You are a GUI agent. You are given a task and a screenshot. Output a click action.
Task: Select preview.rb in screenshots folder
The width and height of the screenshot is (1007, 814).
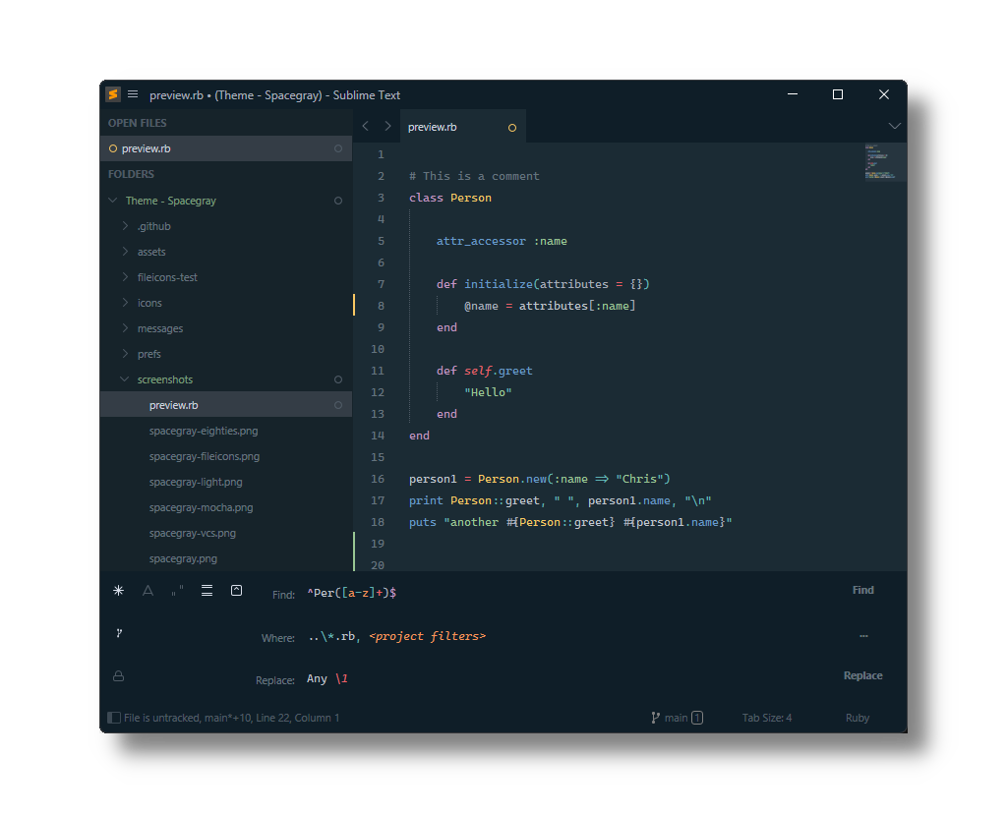[226, 405]
